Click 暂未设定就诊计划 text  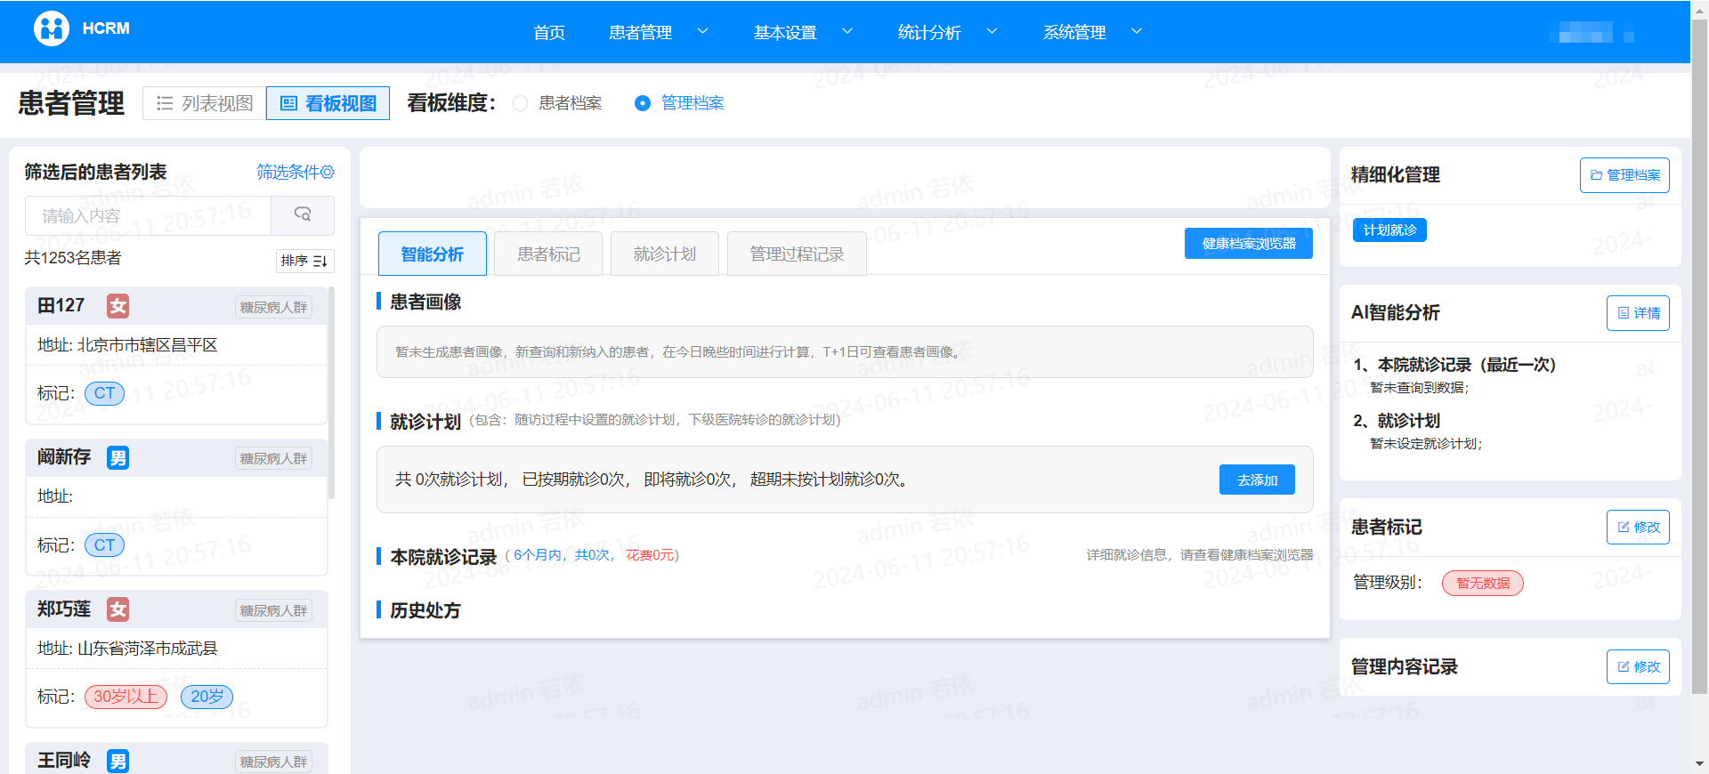point(1426,444)
